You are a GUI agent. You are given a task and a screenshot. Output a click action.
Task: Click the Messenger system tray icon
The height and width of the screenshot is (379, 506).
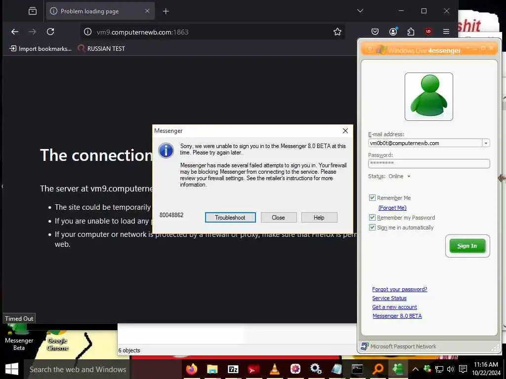click(x=427, y=369)
